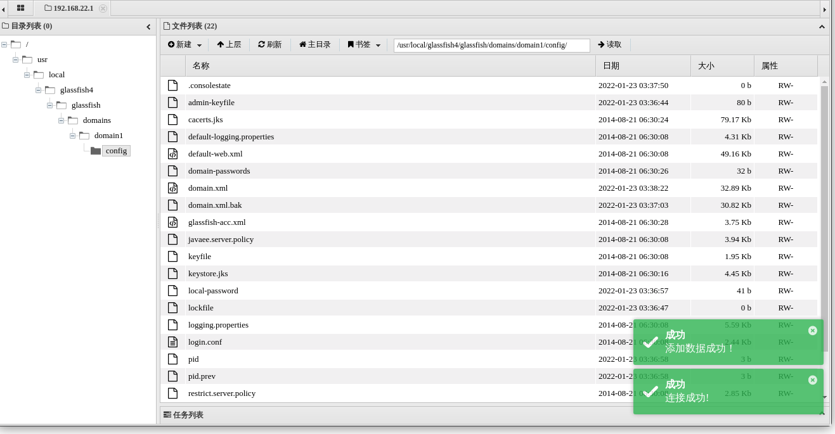The width and height of the screenshot is (835, 434).
Task: Select the pid file name
Action: pyautogui.click(x=193, y=359)
